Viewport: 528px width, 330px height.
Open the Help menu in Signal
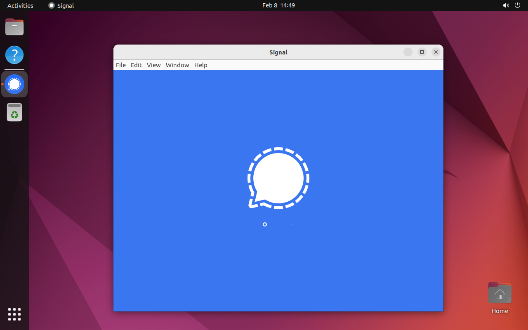tap(201, 65)
